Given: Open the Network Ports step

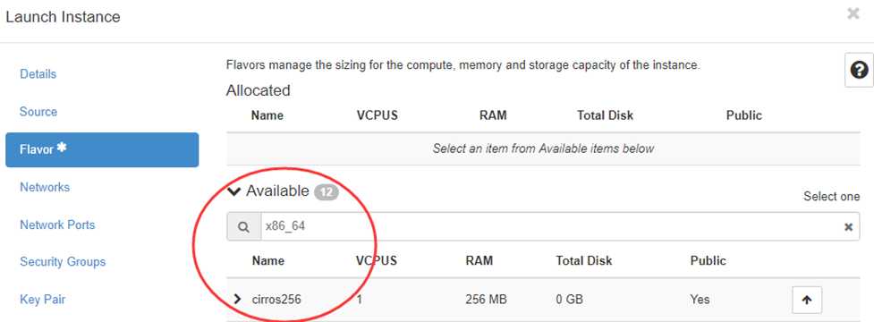Looking at the screenshot, I should coord(57,225).
